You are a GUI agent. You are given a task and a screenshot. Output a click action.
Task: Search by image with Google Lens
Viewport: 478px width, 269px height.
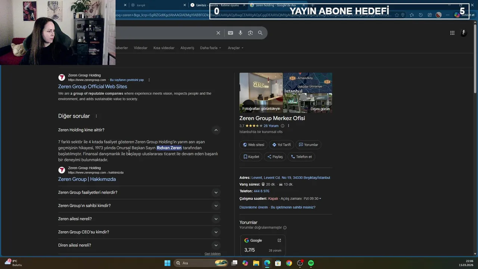[x=250, y=33]
